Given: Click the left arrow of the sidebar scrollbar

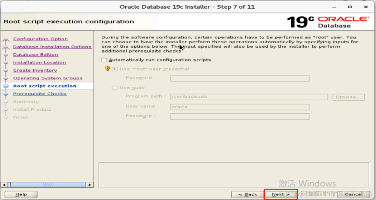Looking at the screenshot, I should (5, 185).
